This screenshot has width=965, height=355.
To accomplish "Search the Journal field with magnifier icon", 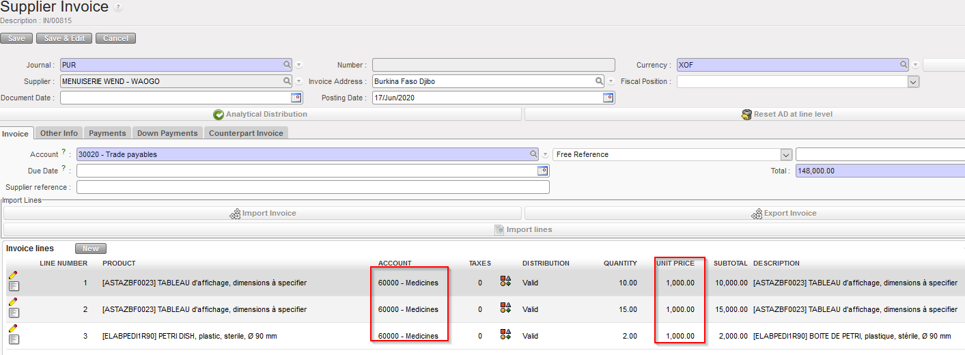I will 288,65.
